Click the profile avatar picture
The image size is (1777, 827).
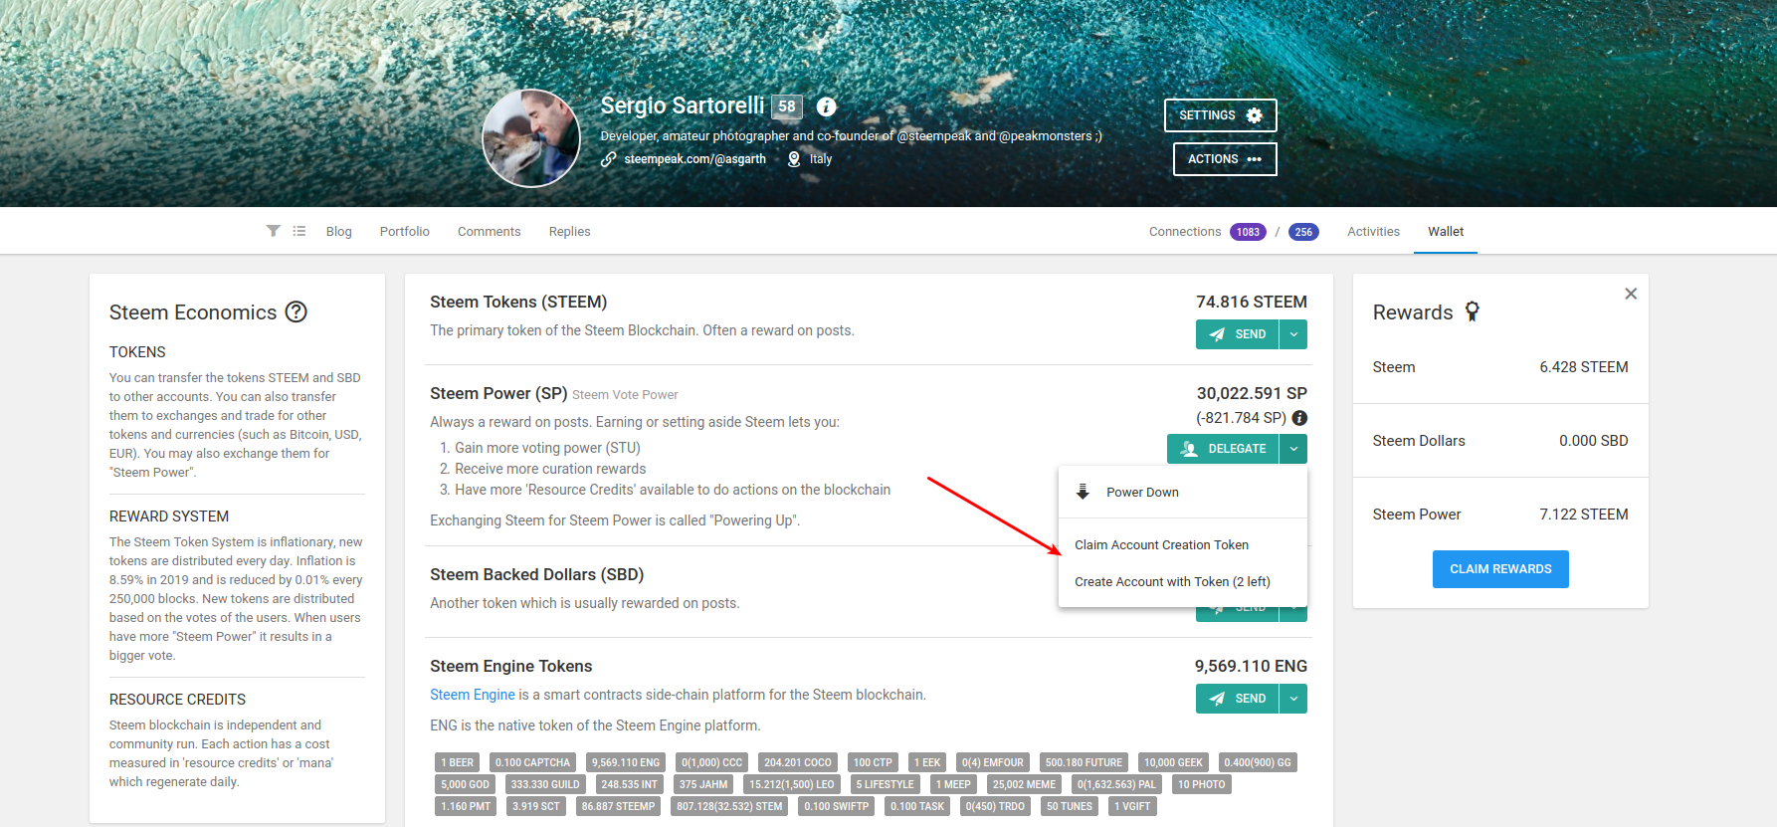point(531,138)
